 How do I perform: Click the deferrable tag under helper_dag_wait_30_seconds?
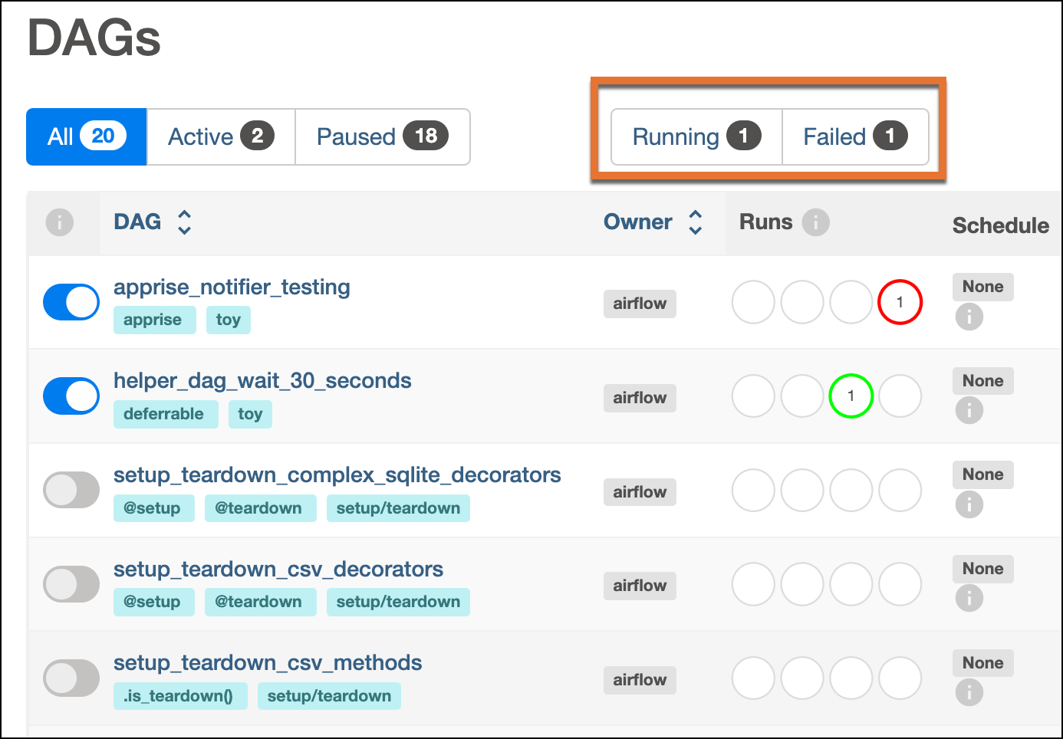[x=164, y=414]
